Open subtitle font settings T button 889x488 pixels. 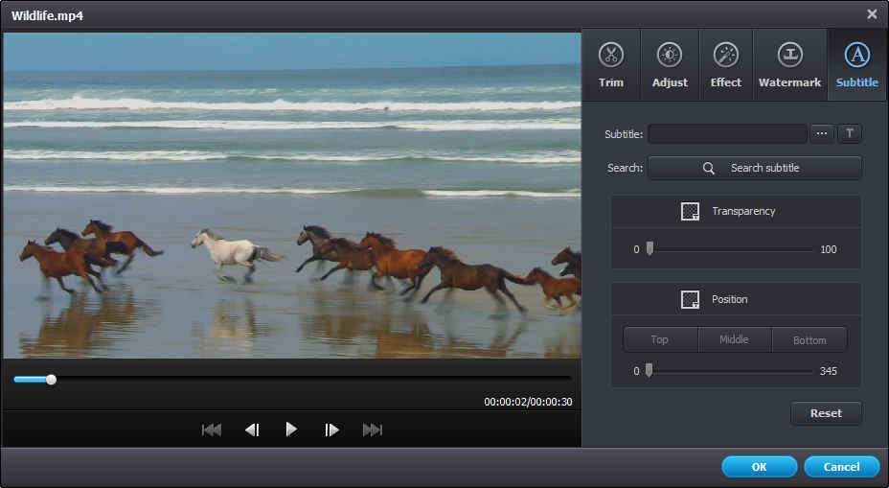pos(850,133)
